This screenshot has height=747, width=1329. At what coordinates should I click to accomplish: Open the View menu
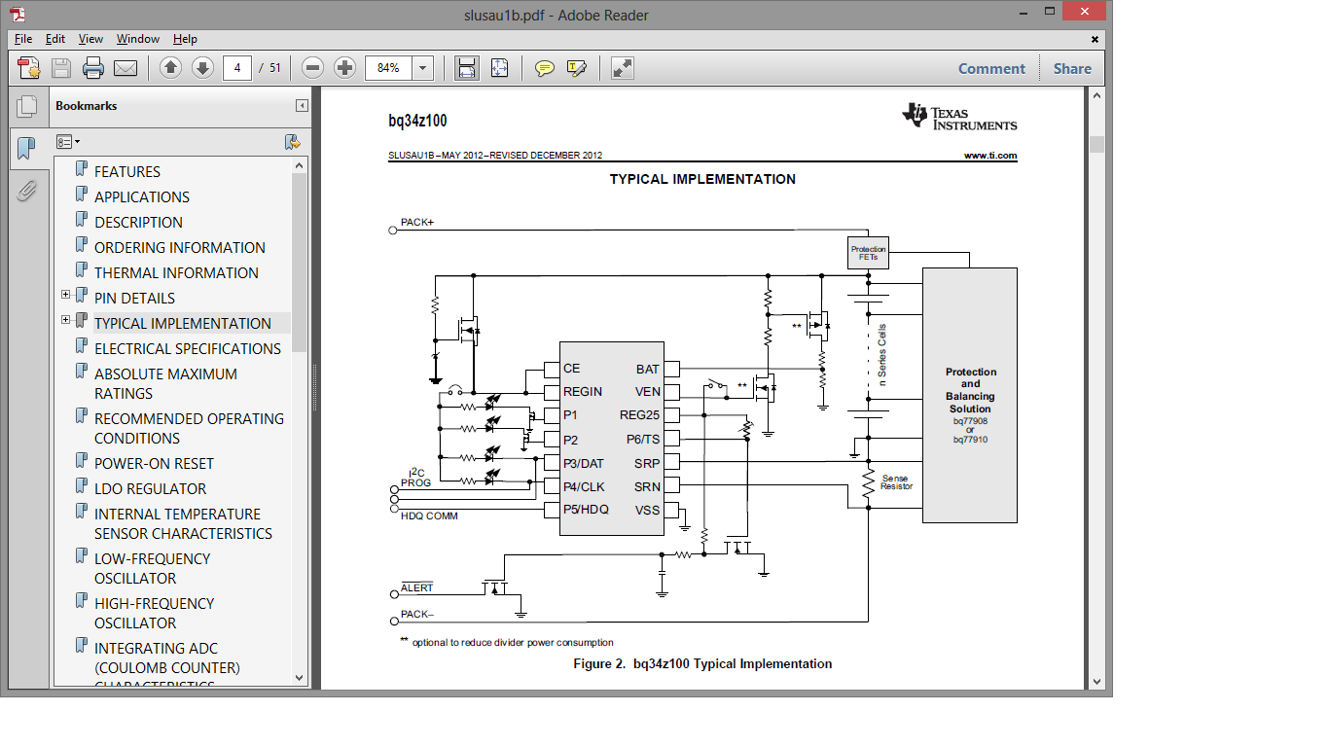90,39
